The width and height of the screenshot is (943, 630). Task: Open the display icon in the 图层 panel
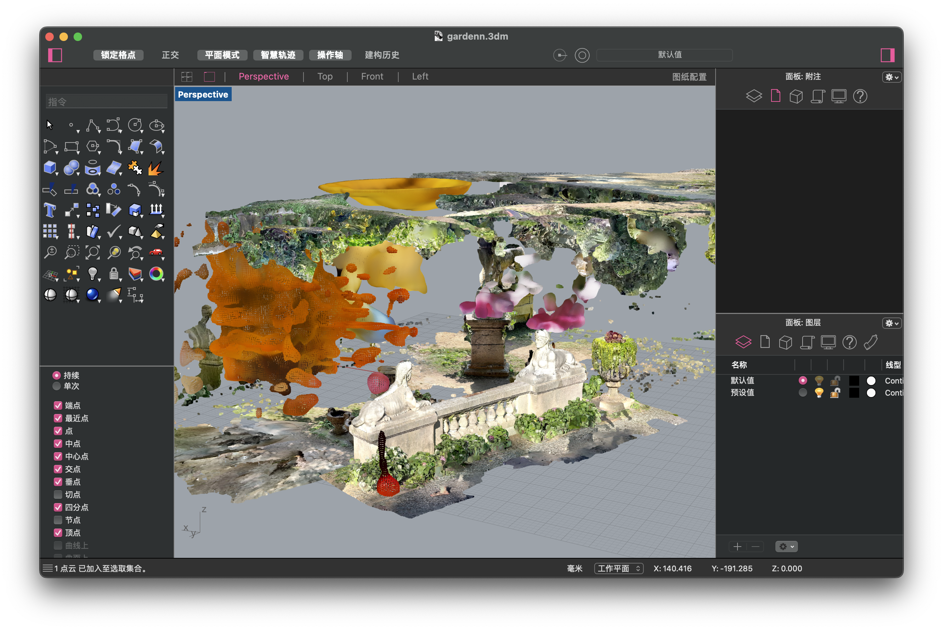(x=828, y=342)
